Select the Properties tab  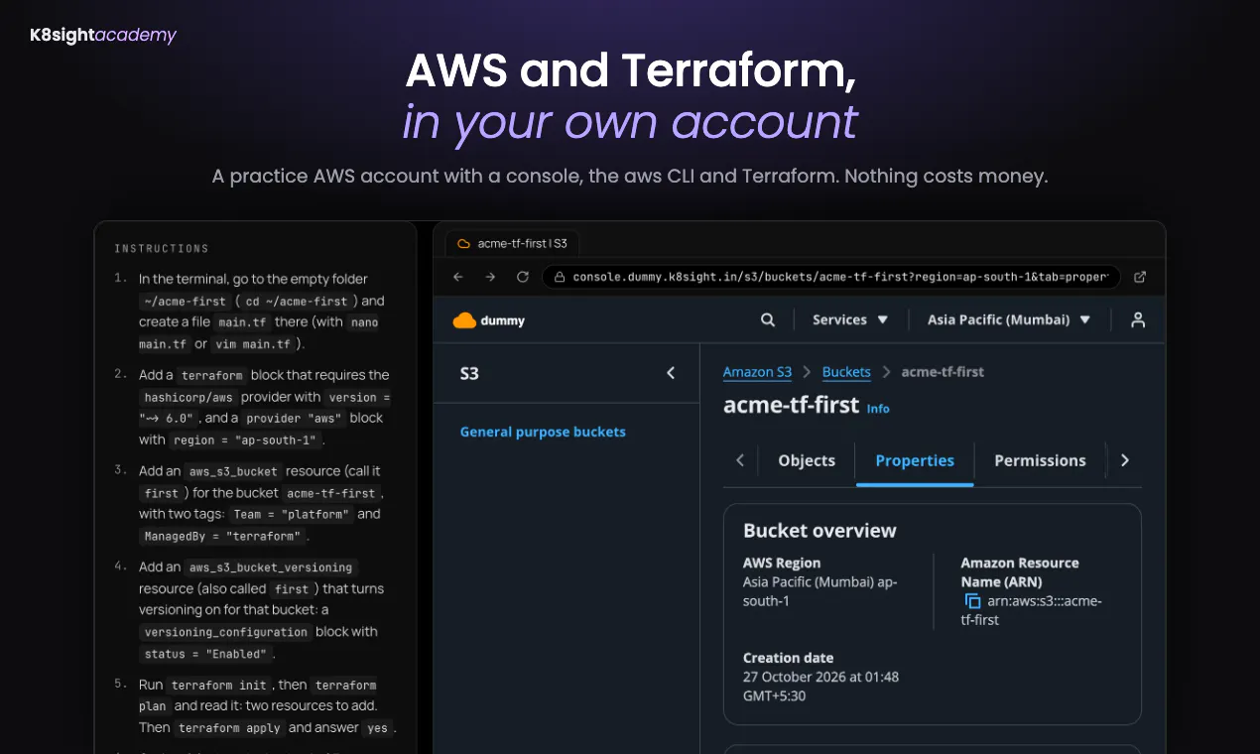[915, 460]
